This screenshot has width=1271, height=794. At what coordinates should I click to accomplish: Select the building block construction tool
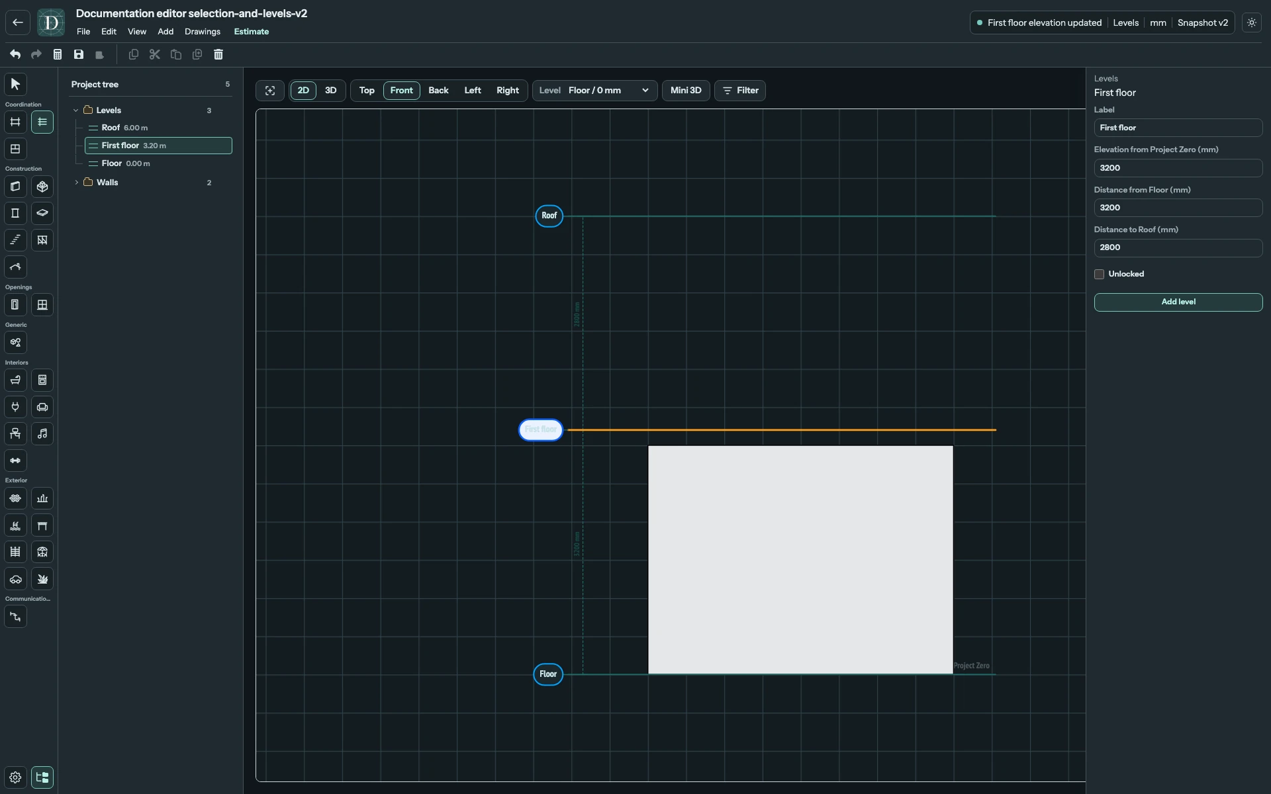[x=42, y=187]
